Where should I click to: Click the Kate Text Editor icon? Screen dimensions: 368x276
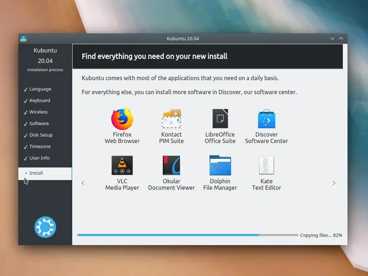click(x=266, y=165)
